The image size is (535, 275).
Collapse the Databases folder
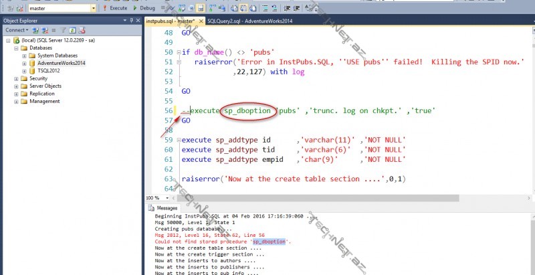pos(15,48)
